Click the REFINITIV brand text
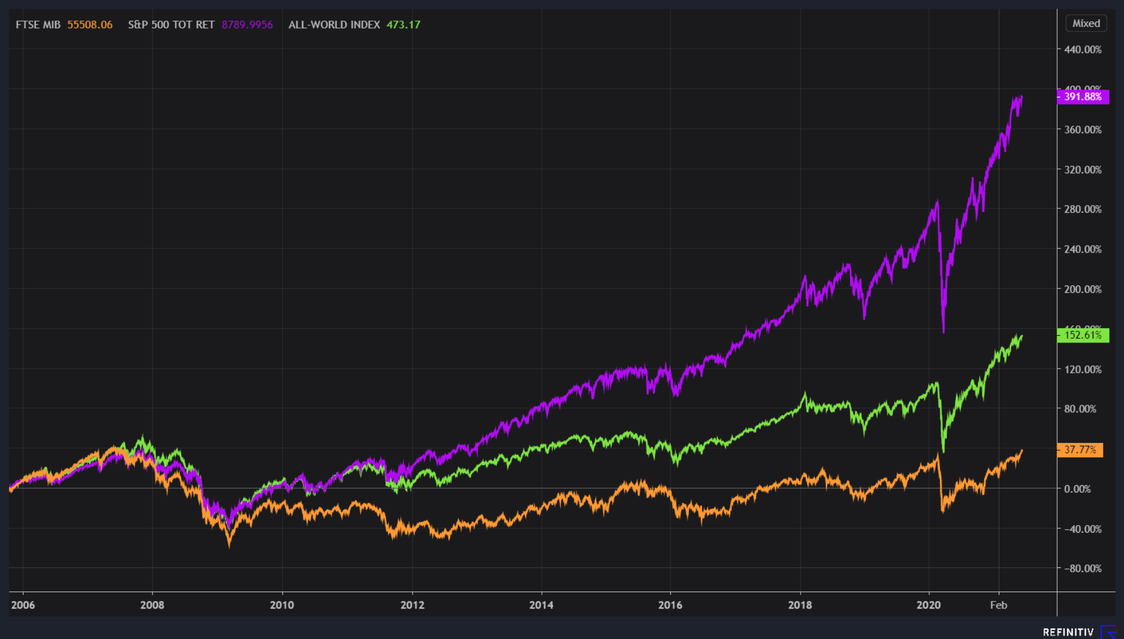The width and height of the screenshot is (1124, 639). click(x=1068, y=633)
